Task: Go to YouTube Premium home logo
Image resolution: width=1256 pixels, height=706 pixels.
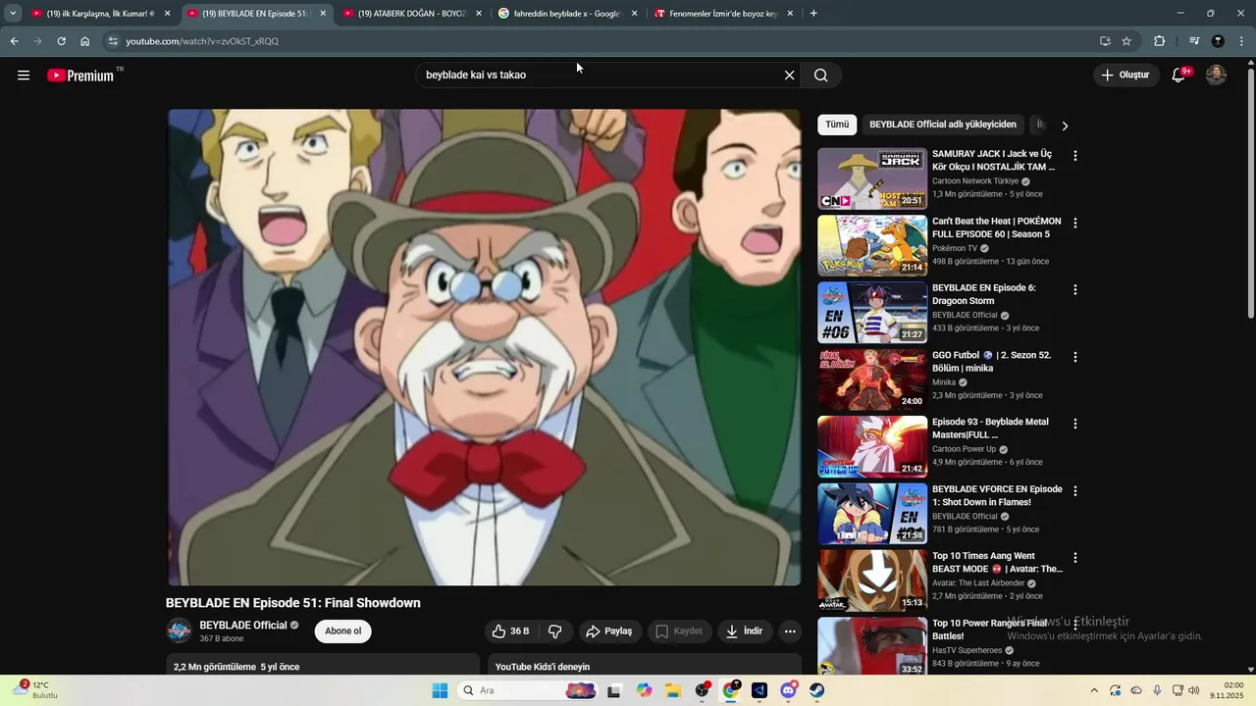Action: pos(81,76)
